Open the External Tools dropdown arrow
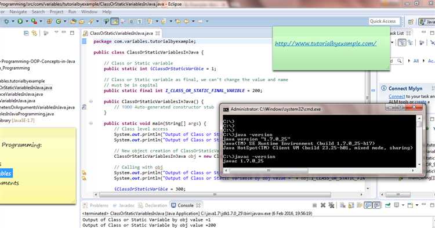435x228 pixels. click(x=41, y=21)
